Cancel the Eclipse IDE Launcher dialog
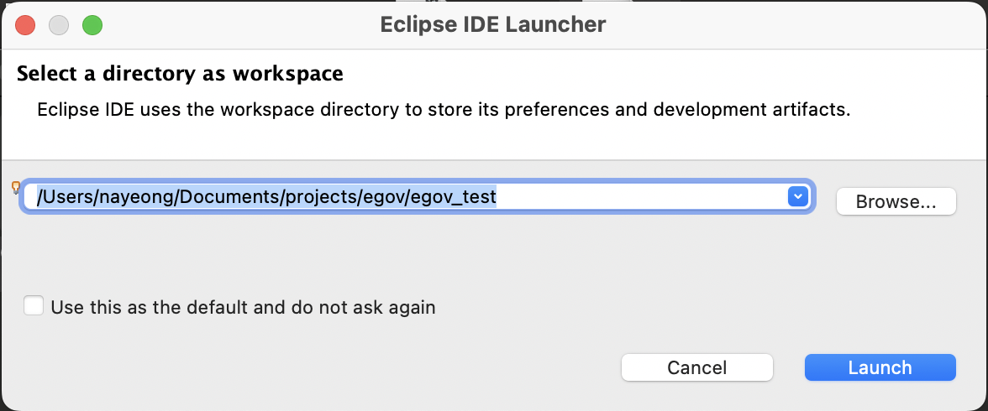988x411 pixels. [x=697, y=367]
